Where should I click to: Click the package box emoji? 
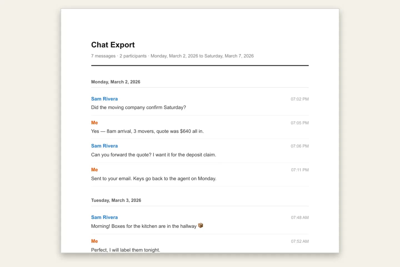pos(200,226)
